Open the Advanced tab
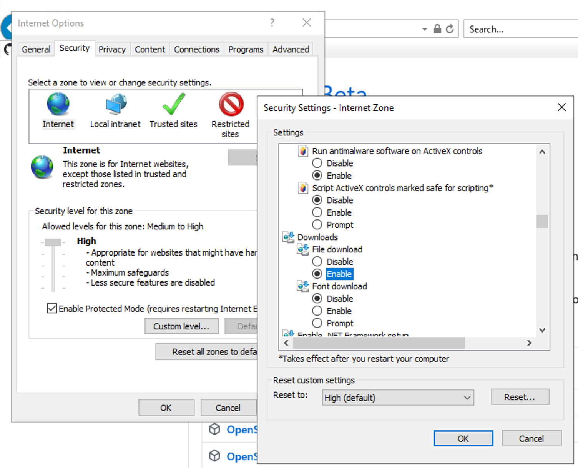 pyautogui.click(x=291, y=49)
